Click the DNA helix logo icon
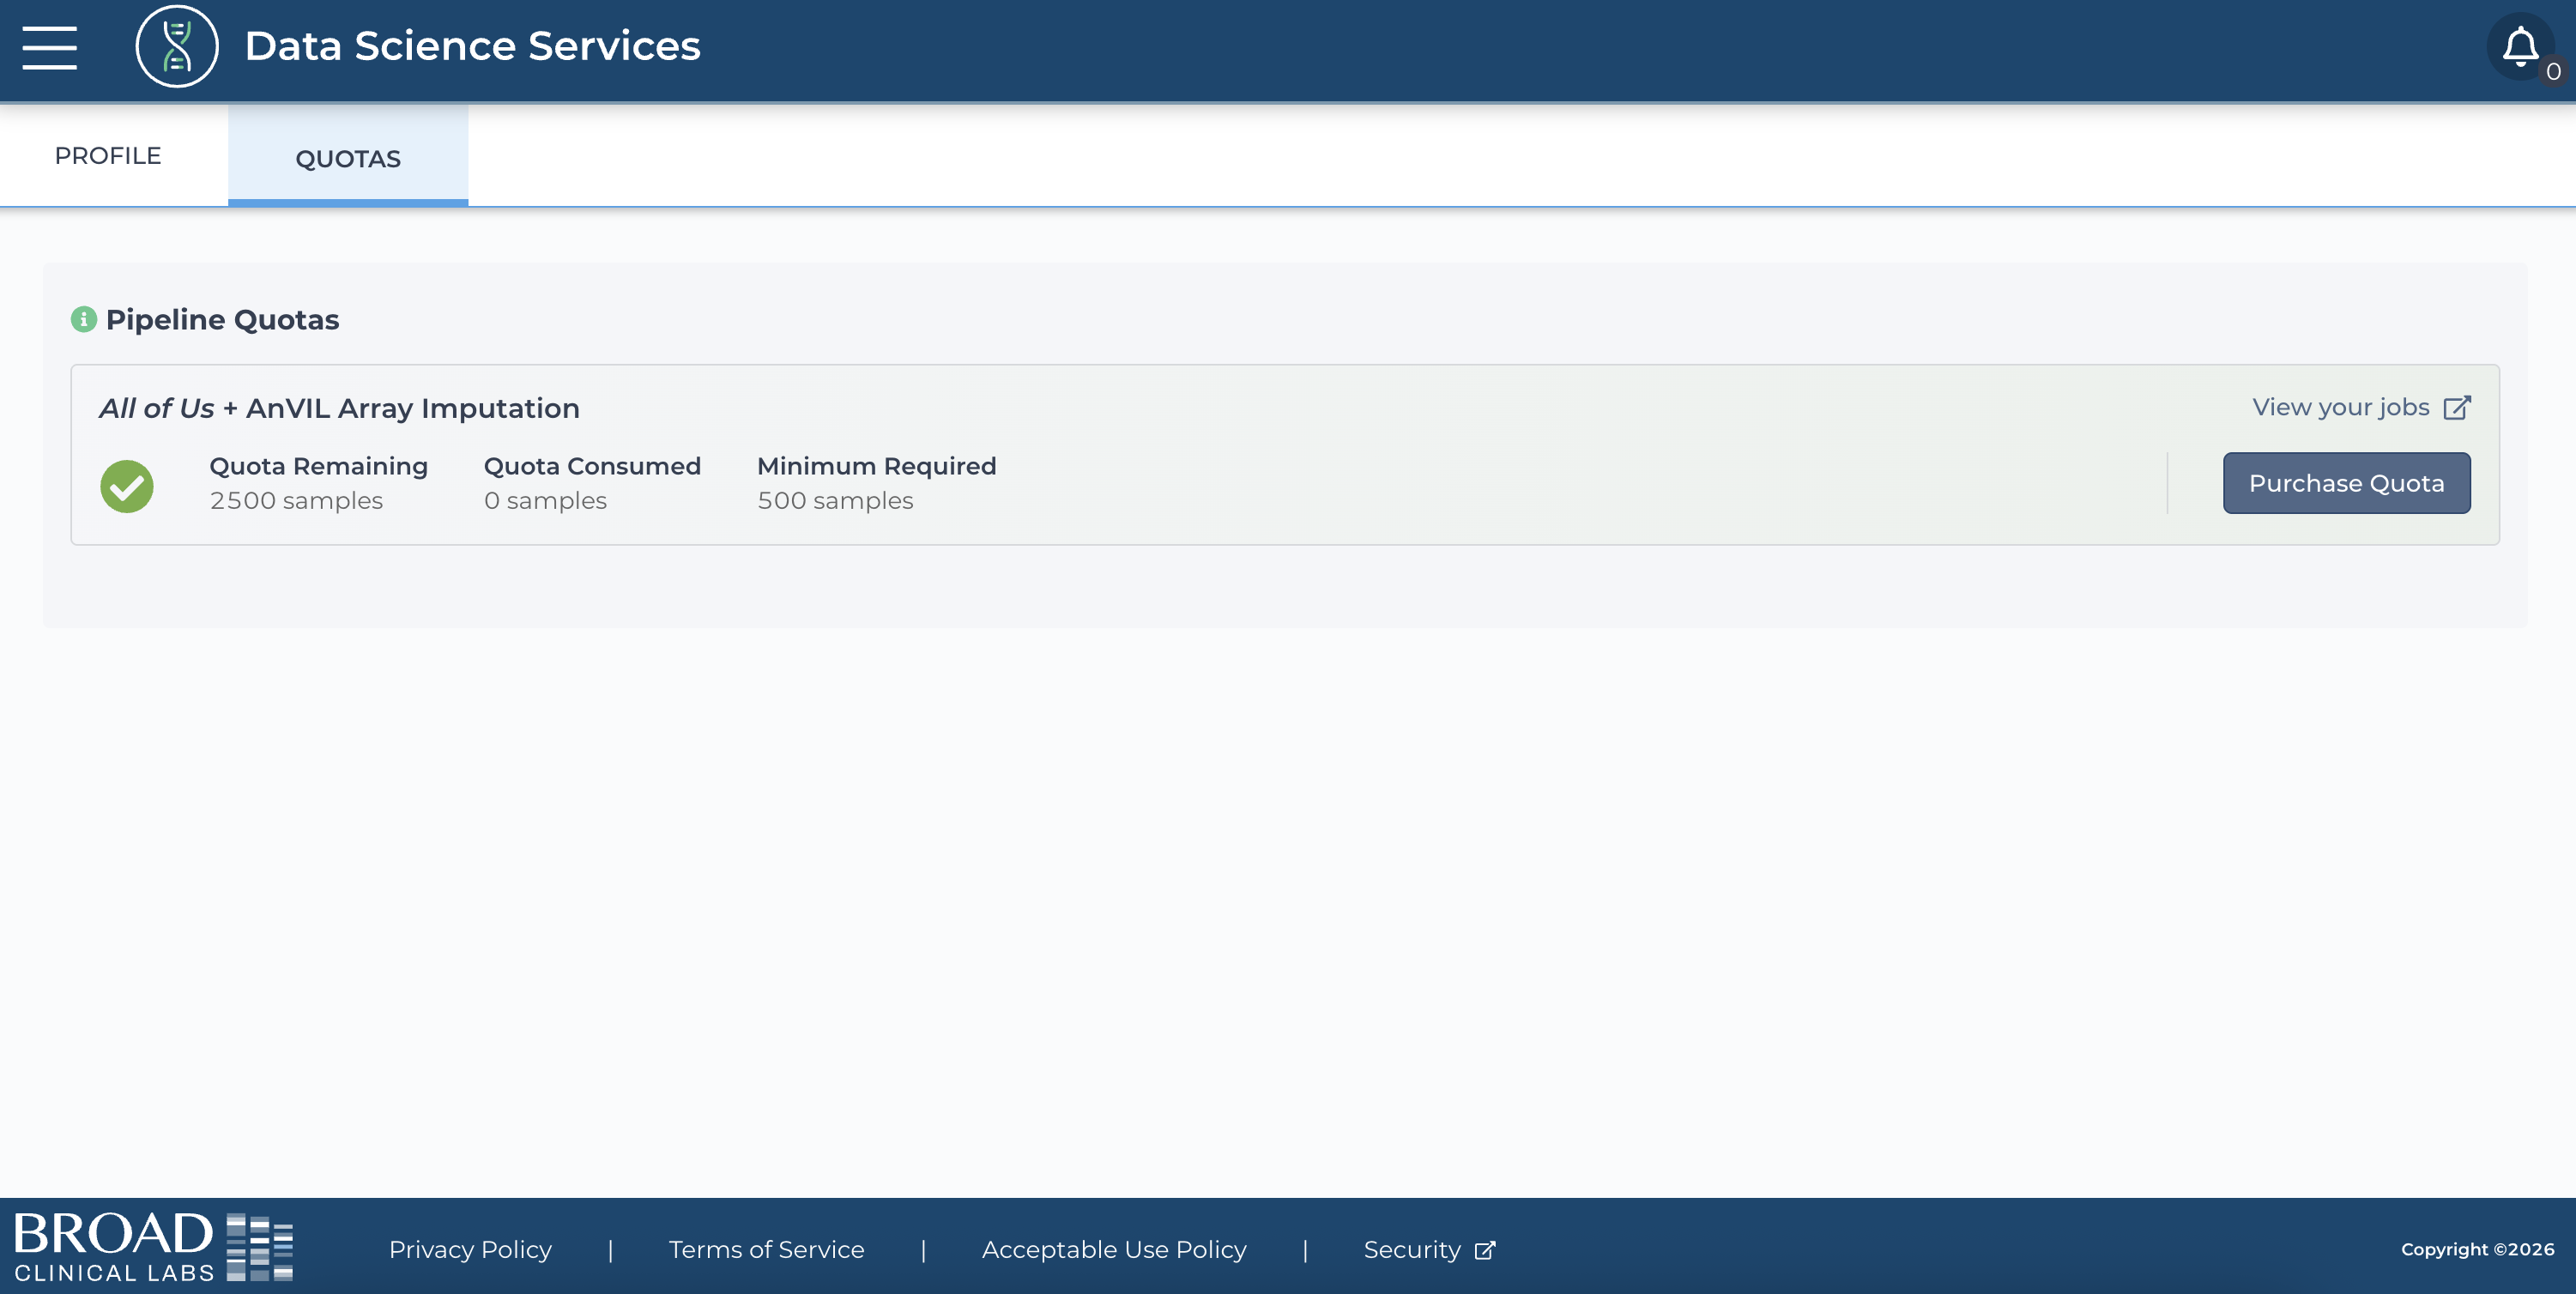2576x1294 pixels. click(x=177, y=46)
